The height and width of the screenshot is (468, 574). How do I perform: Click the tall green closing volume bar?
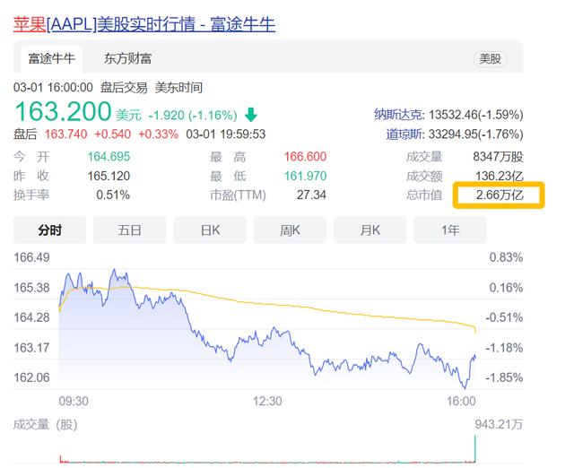point(475,448)
